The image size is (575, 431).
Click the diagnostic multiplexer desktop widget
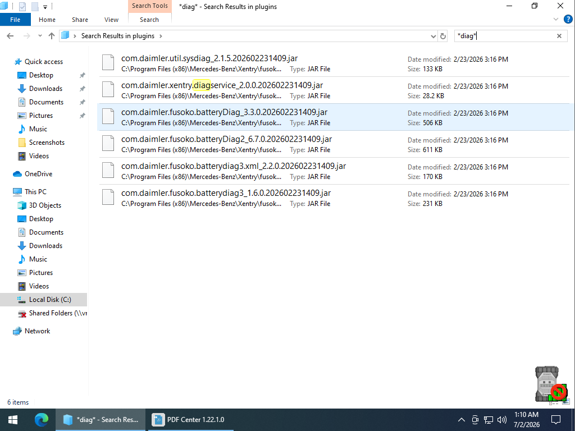pyautogui.click(x=551, y=384)
